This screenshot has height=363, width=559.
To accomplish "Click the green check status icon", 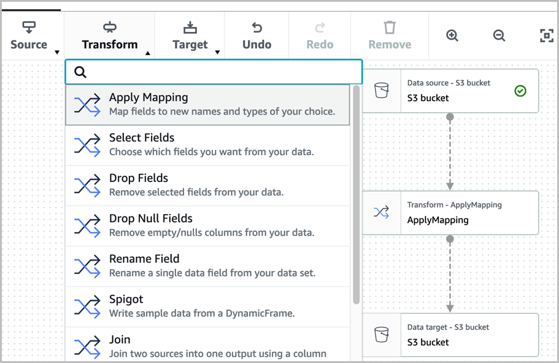I will (520, 91).
